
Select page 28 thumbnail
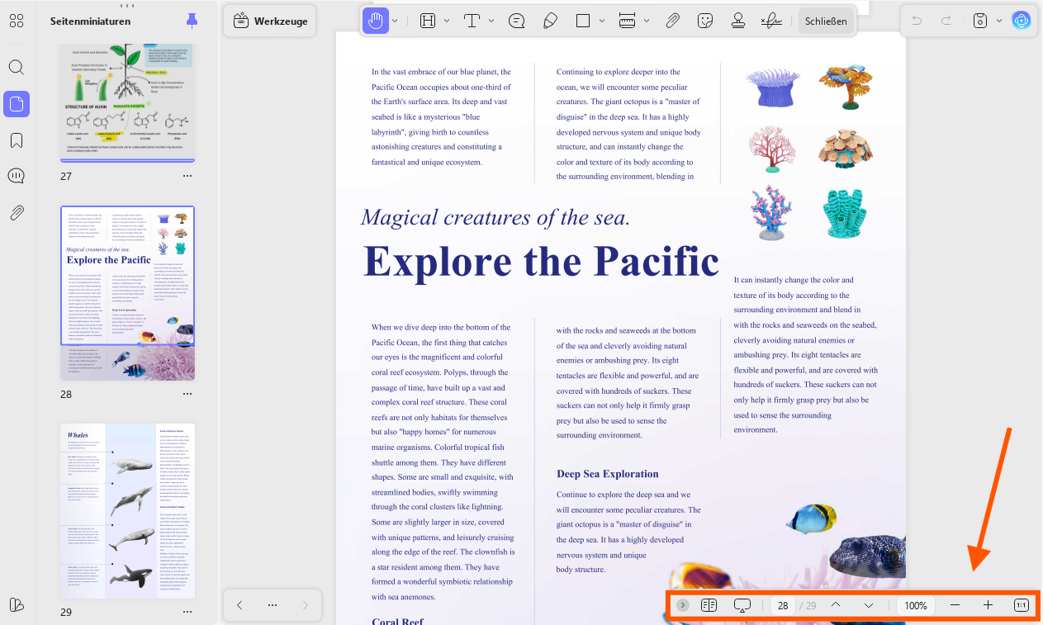128,293
